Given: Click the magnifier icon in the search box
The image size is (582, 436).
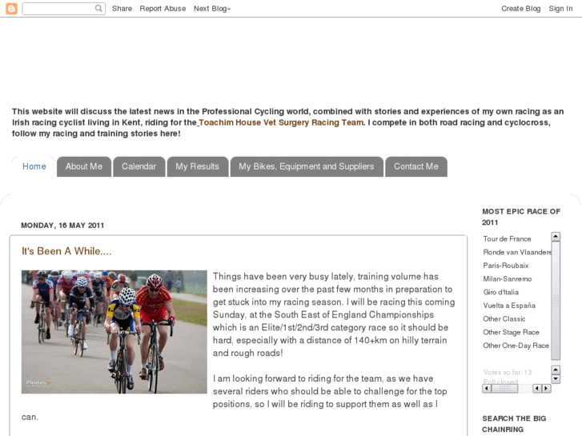Looking at the screenshot, I should [x=99, y=9].
